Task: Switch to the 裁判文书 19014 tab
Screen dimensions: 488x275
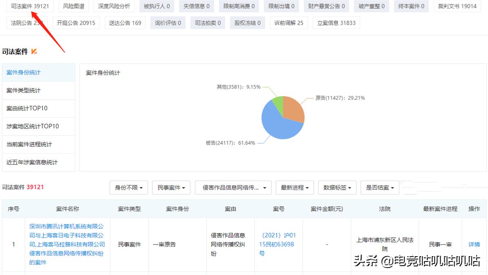Action: (x=457, y=6)
